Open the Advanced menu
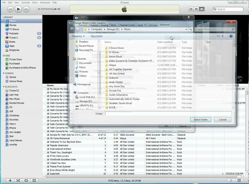249x184 pixels. tap(45, 2)
